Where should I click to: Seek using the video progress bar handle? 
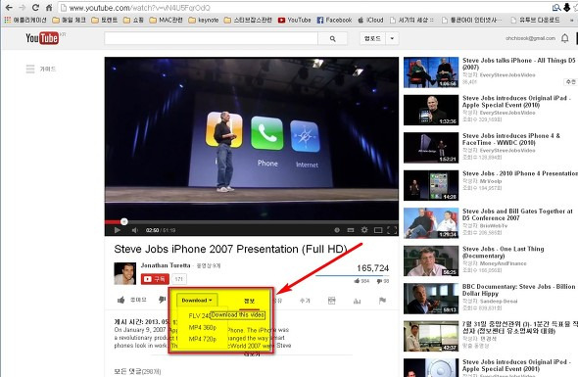pos(124,221)
